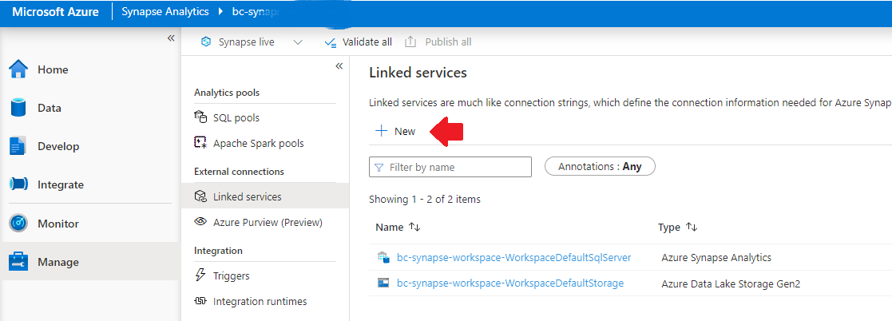The width and height of the screenshot is (892, 321).
Task: Click the Azure Purview eye icon
Action: click(x=200, y=222)
